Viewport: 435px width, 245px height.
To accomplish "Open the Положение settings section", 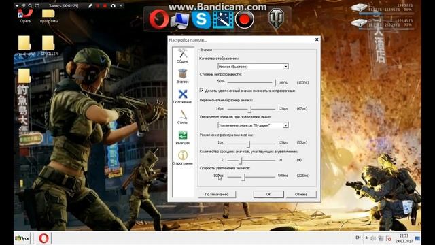I will coord(183,97).
